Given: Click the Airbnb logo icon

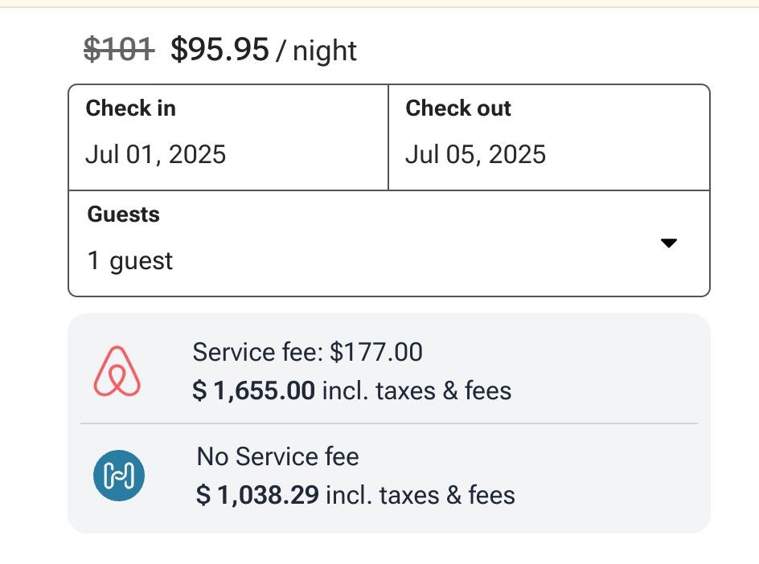Looking at the screenshot, I should click(117, 371).
